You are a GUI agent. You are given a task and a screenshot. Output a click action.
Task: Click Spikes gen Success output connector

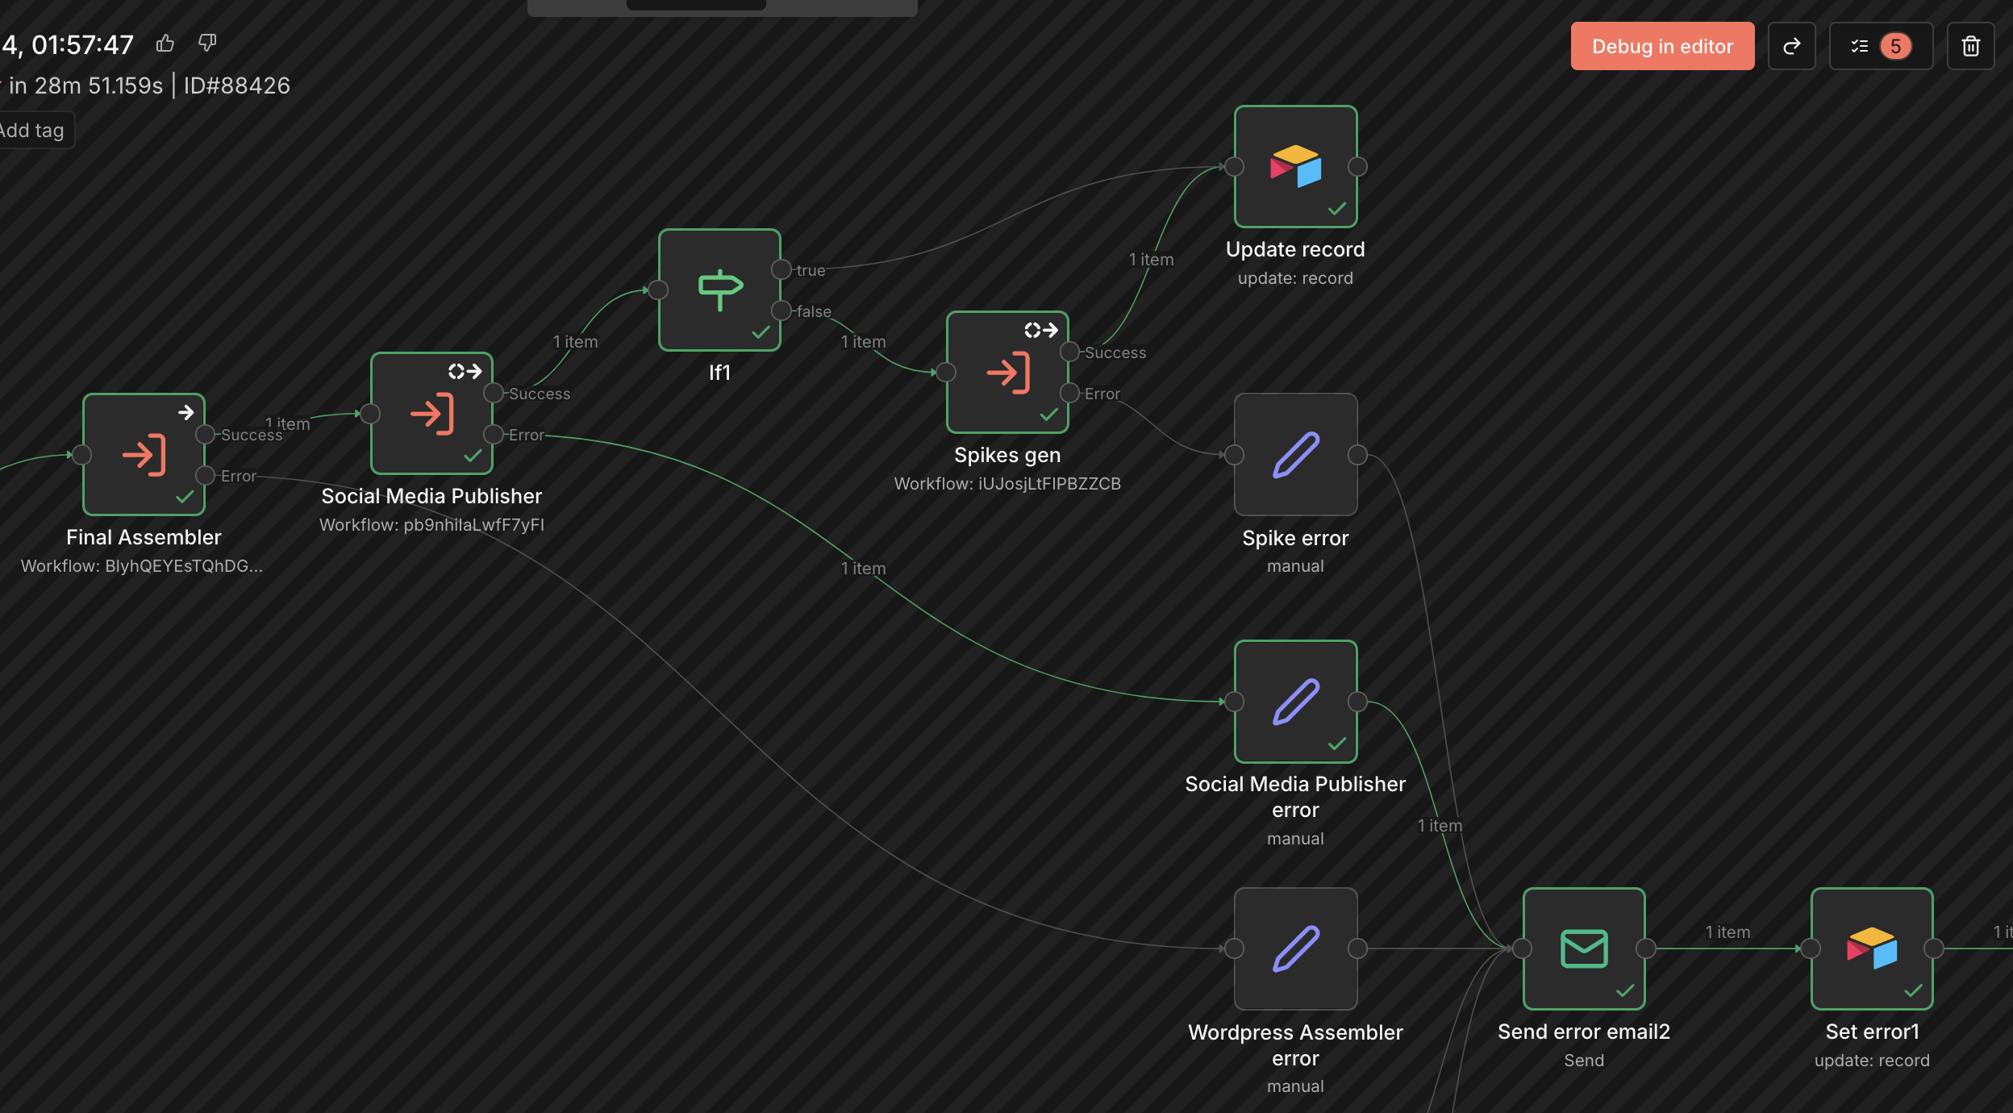pos(1069,352)
